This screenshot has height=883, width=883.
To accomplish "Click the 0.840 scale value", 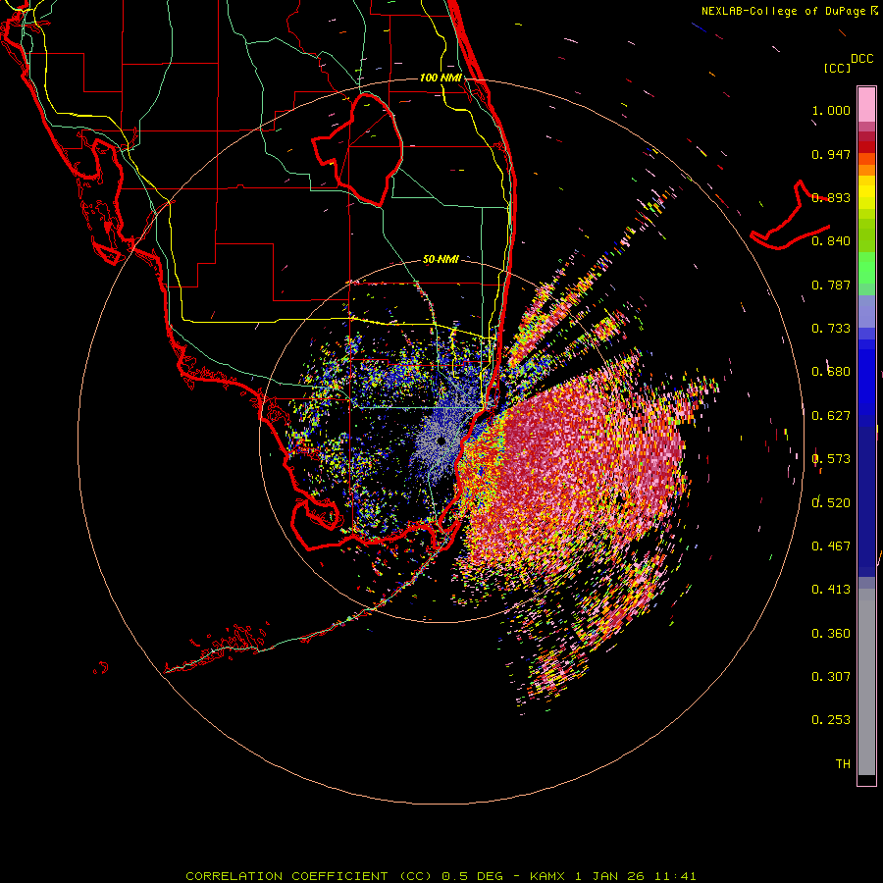I will (831, 241).
